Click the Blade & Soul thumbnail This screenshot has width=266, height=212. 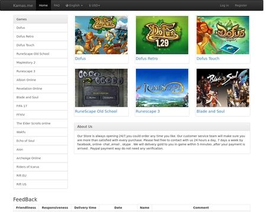point(223,88)
